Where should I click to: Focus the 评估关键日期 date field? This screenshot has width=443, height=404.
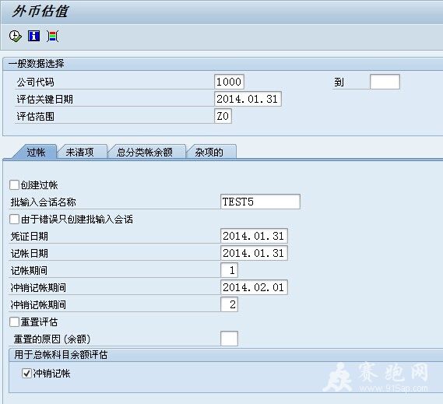248,99
